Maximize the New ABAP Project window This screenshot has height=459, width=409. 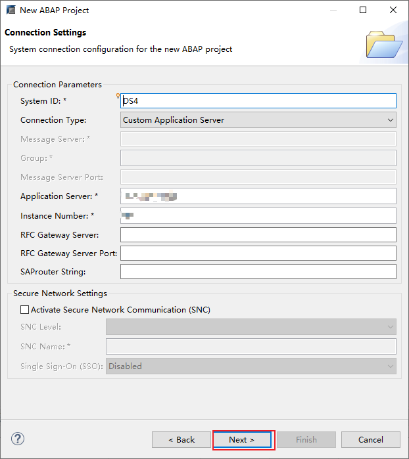[363, 10]
